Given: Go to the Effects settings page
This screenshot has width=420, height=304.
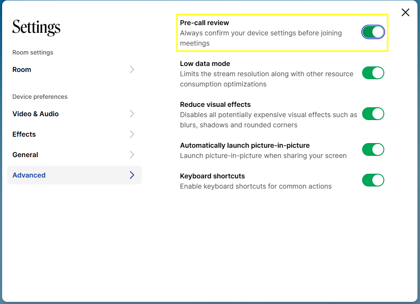Looking at the screenshot, I should (x=74, y=134).
